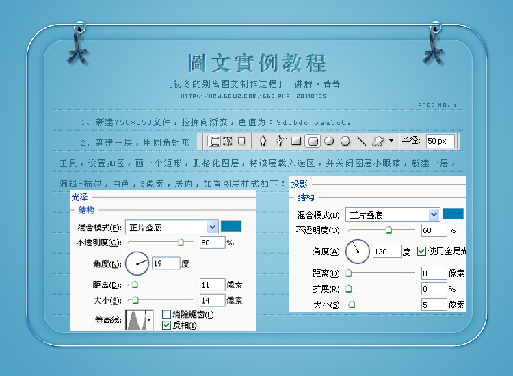Click the 等高线 contour label

click(108, 320)
